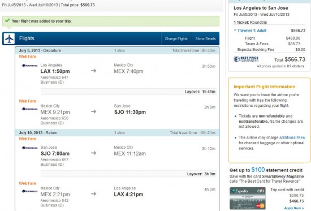The image size is (311, 211).
Task: Click arrow icon between SJO 7:00am and MEX
Action: click(94, 153)
